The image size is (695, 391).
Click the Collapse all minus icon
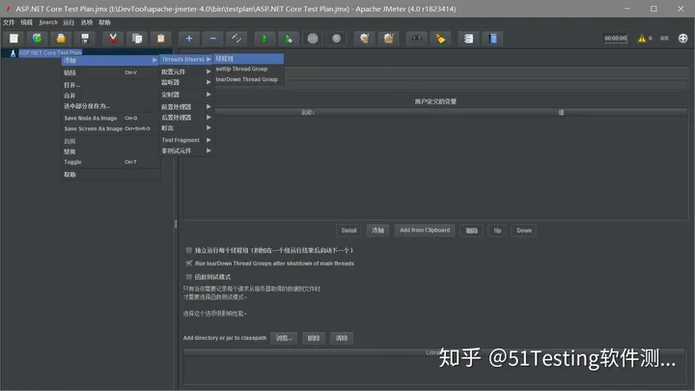tap(212, 39)
